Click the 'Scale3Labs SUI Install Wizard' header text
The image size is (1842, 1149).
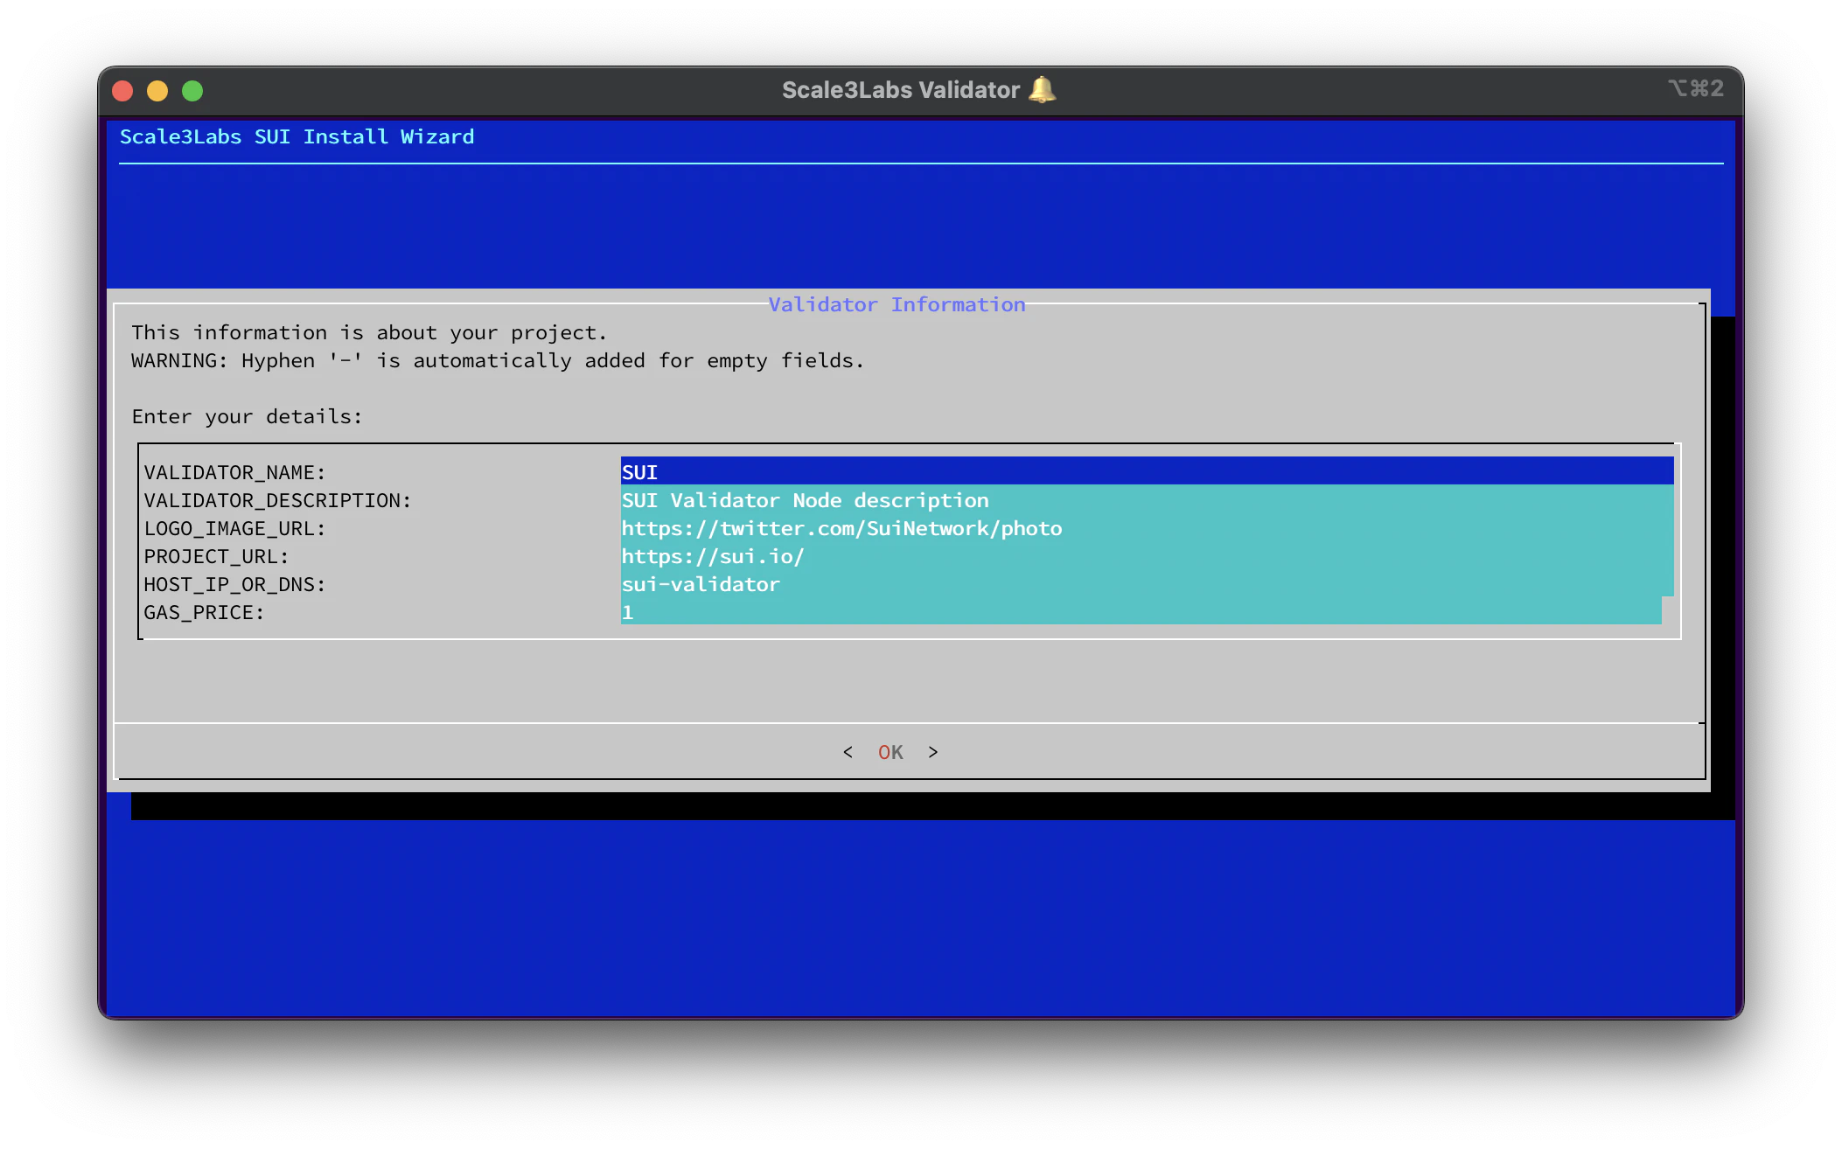tap(297, 136)
